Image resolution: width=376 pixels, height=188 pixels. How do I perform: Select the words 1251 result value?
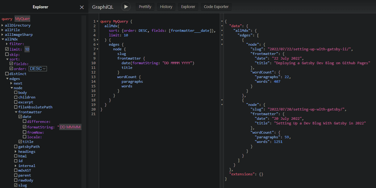tap(278, 142)
